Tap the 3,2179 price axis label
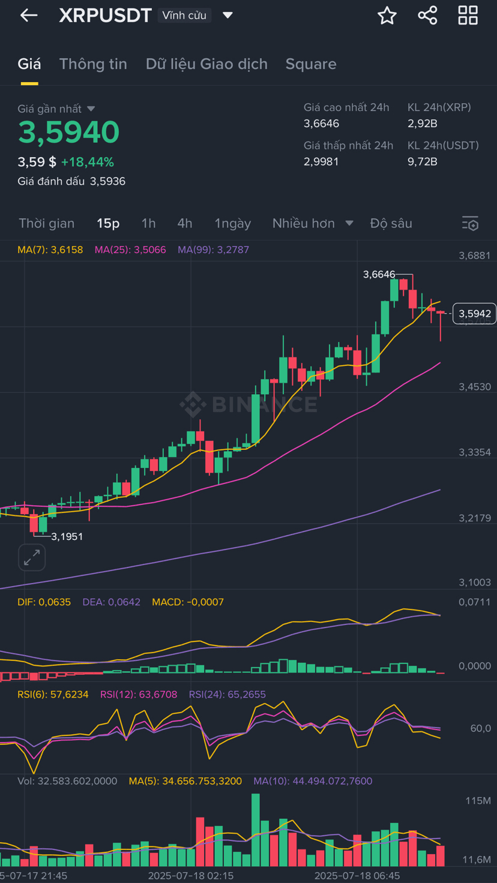The image size is (497, 883). pos(475,518)
